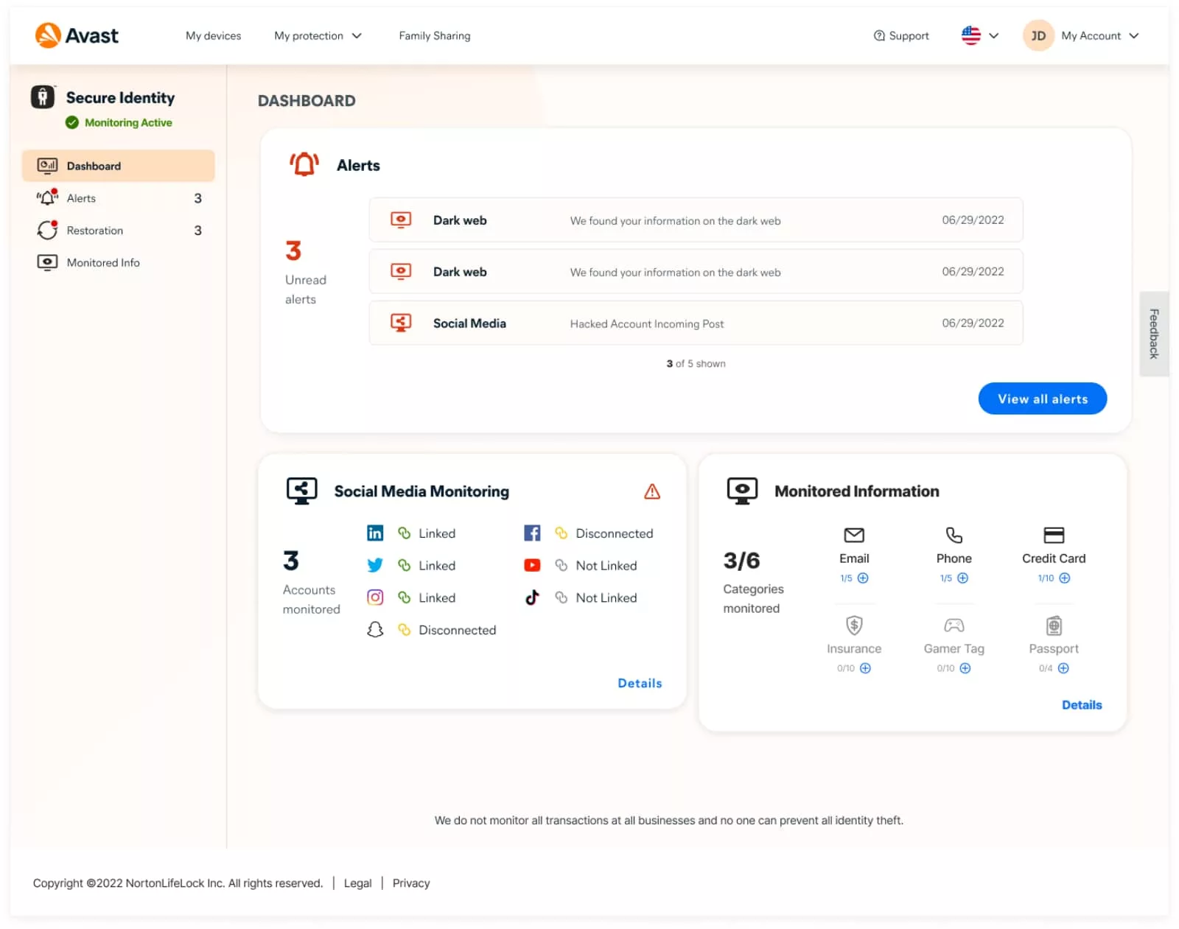Screen dimensions: 1179x929
Task: Open My devices in top navigation
Action: pyautogui.click(x=213, y=35)
